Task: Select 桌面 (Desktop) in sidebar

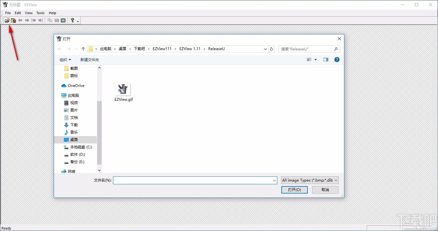Action: pos(76,139)
